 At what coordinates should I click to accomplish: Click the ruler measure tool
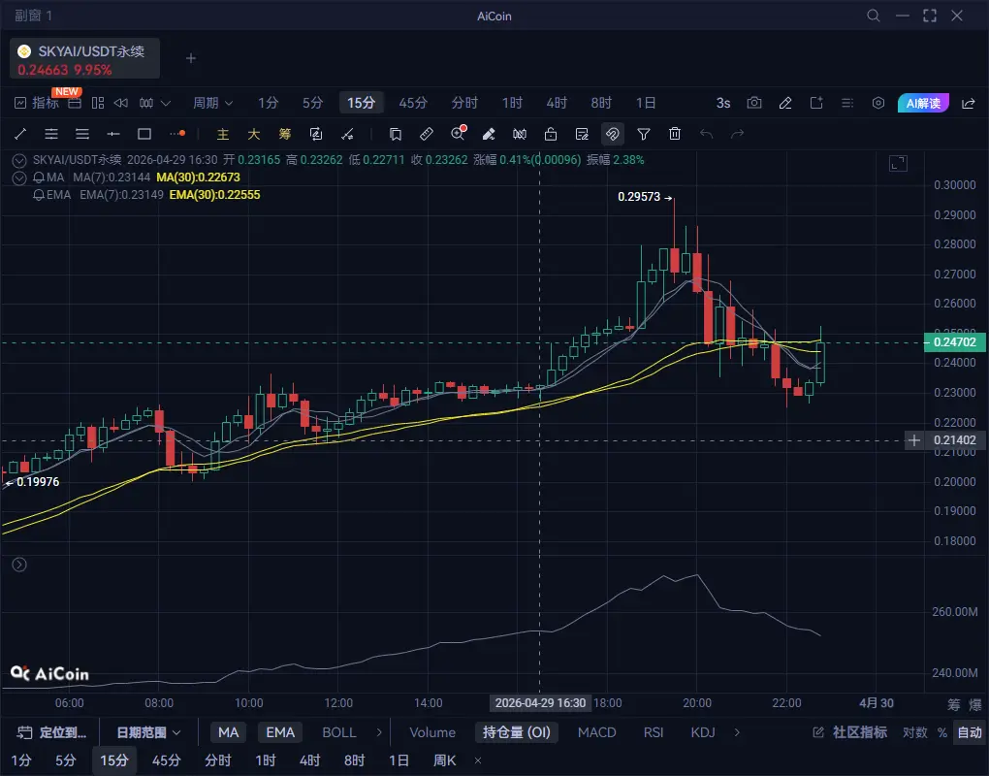(427, 134)
